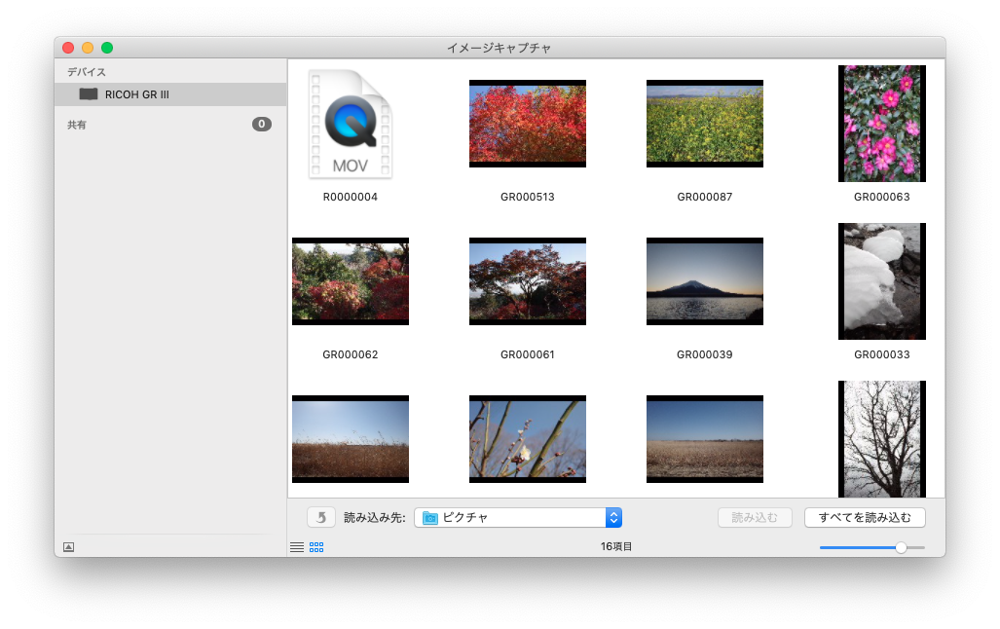
Task: Click the blue dropdown arrows on destination
Action: [613, 517]
